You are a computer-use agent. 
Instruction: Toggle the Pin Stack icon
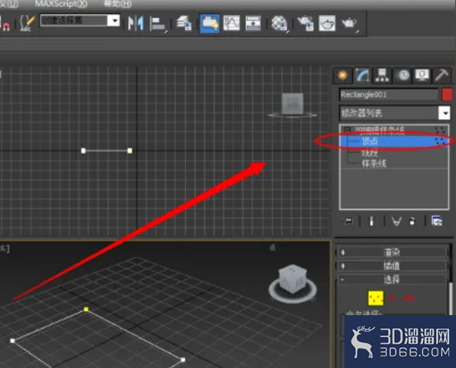(349, 221)
